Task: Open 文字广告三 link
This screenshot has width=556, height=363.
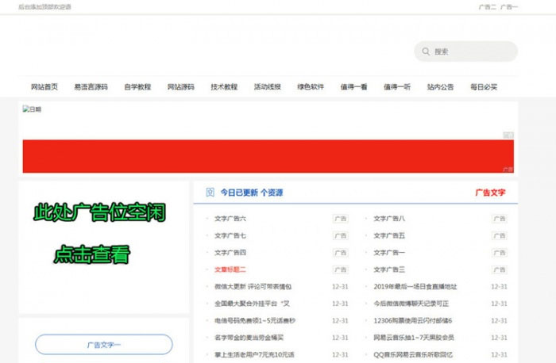Action: 389,269
